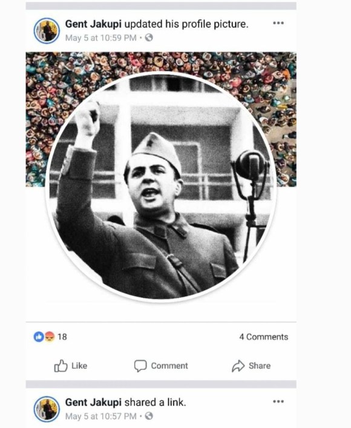The image size is (351, 428).
Task: Click the Like button label
Action: (79, 366)
